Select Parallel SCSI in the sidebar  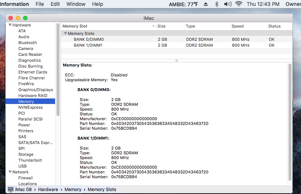pos(30,119)
